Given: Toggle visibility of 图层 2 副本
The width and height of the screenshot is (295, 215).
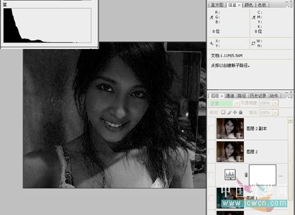Looking at the screenshot, I should [x=212, y=129].
